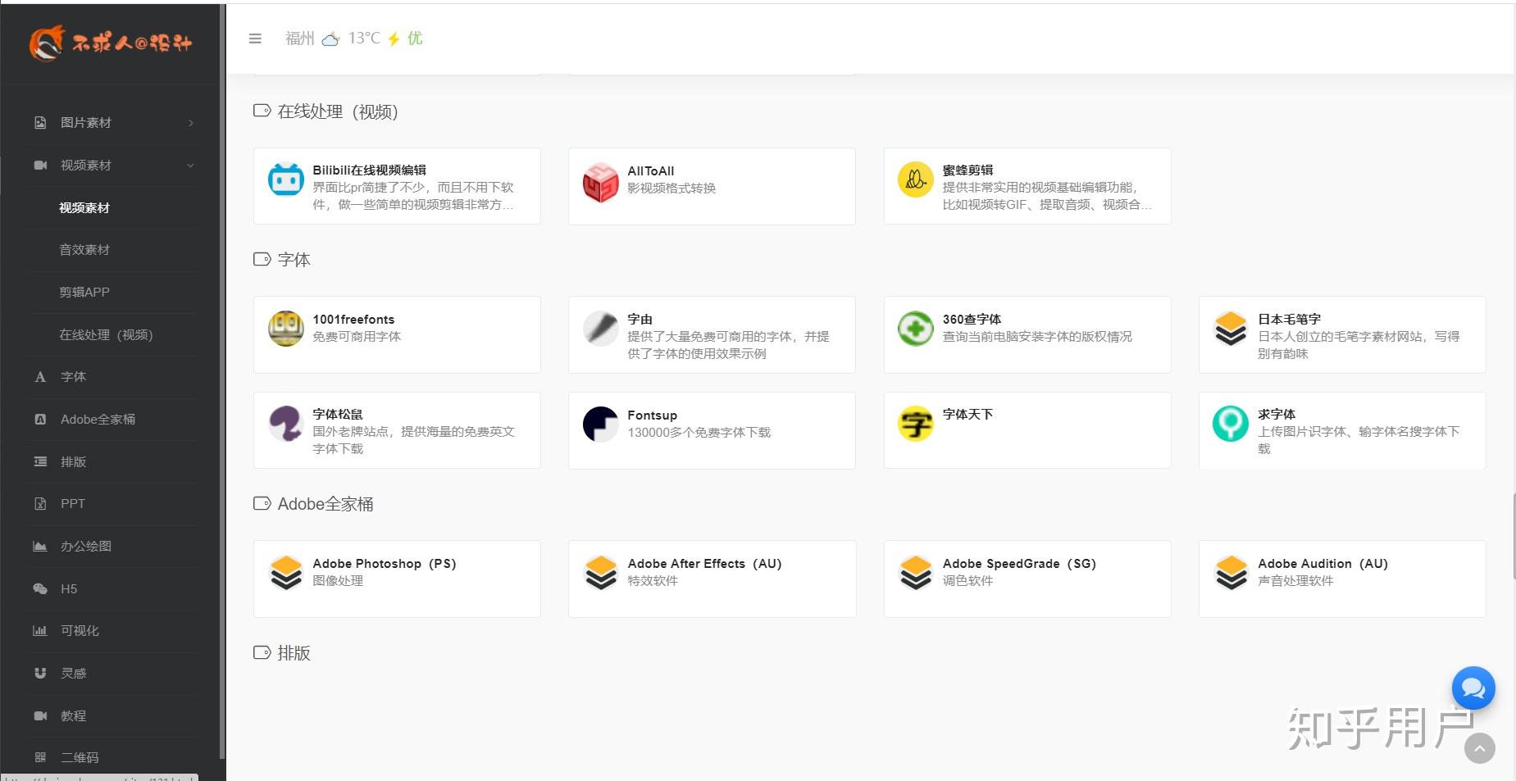Viewport: 1516px width, 781px height.
Task: Open the 剪辑APP submenu item
Action: pos(84,293)
